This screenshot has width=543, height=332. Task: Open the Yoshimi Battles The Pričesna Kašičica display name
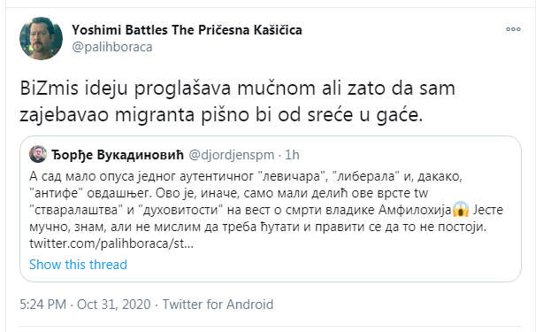[x=187, y=30]
